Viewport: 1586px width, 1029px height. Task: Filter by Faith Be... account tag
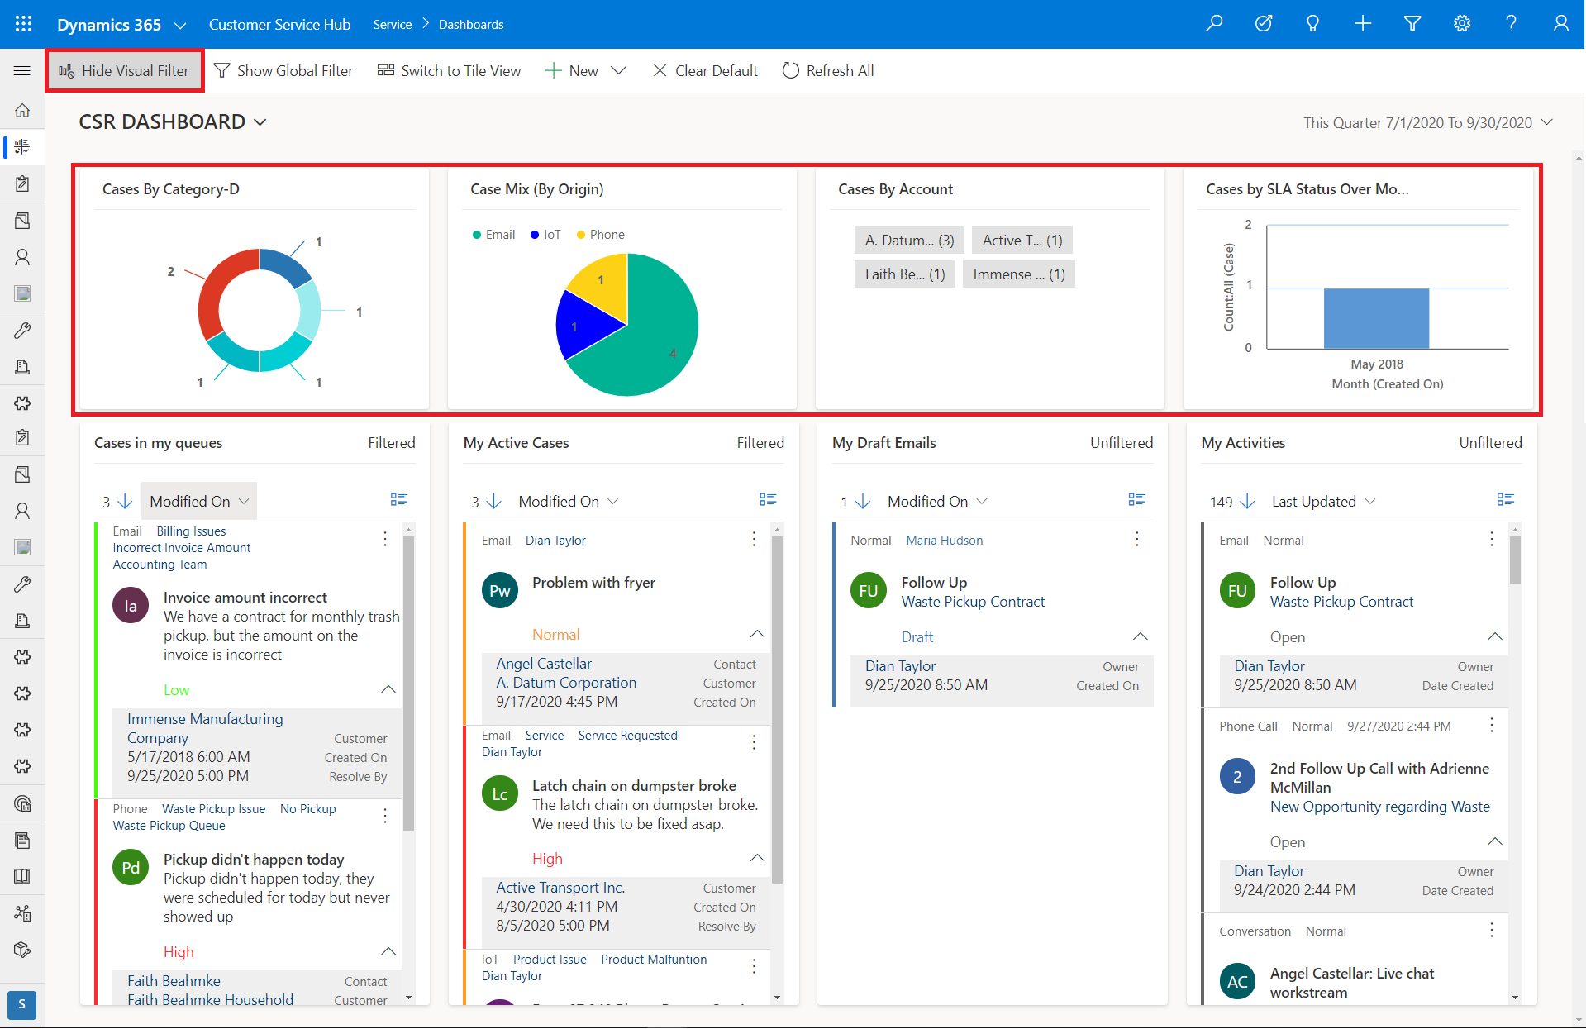[x=905, y=274]
